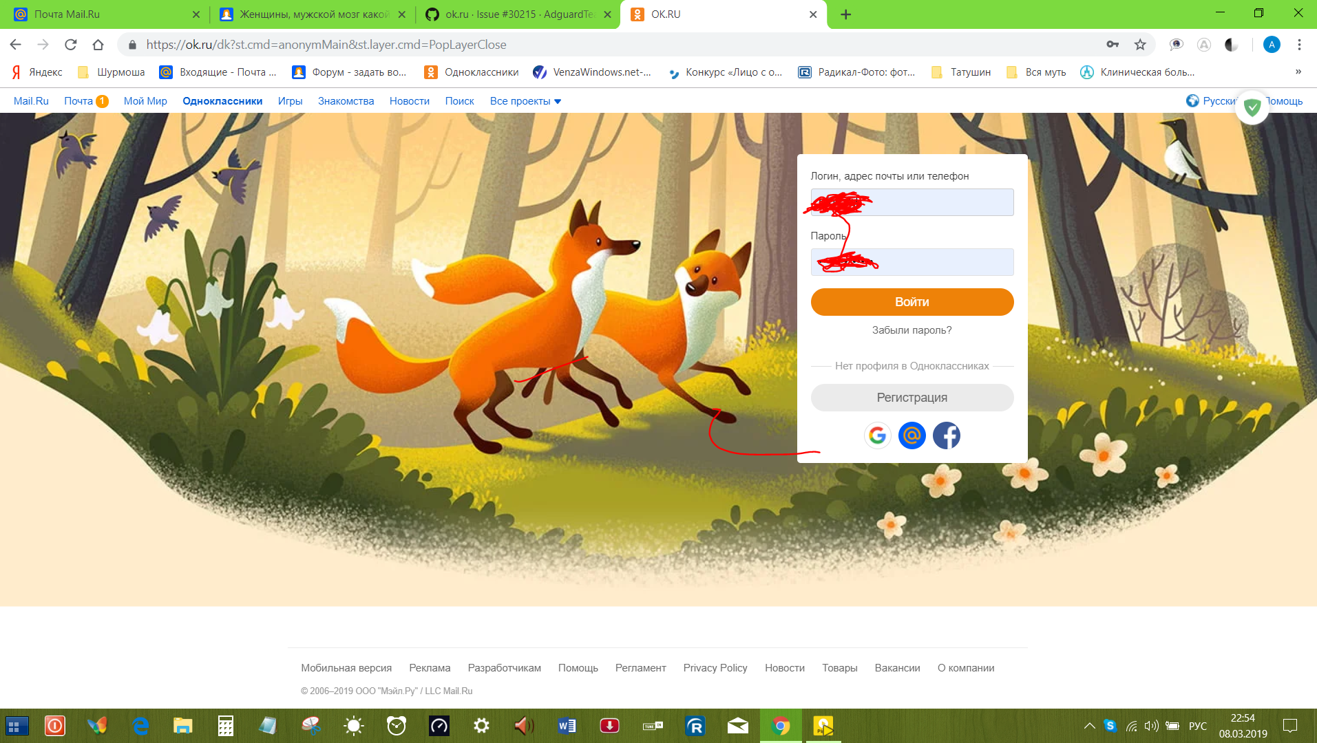Go to the browser home page
This screenshot has width=1317, height=743.
coord(98,45)
